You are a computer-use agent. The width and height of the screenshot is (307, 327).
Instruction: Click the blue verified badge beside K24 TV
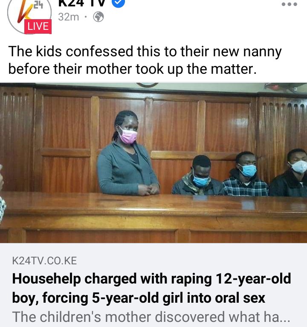click(119, 3)
